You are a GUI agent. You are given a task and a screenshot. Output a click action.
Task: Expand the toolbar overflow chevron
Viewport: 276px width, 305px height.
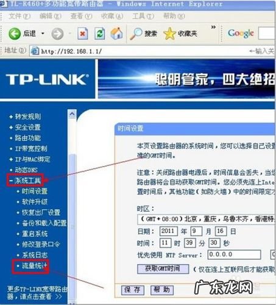[213, 27]
